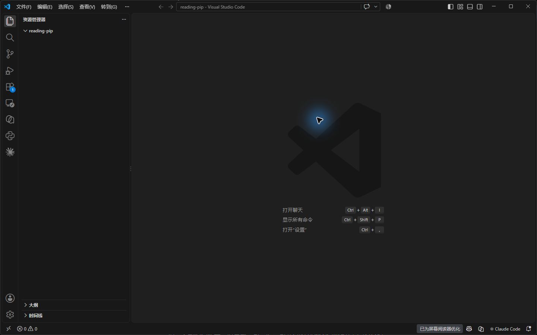
Task: Open the Extensions view with badge 1
Action: (10, 87)
